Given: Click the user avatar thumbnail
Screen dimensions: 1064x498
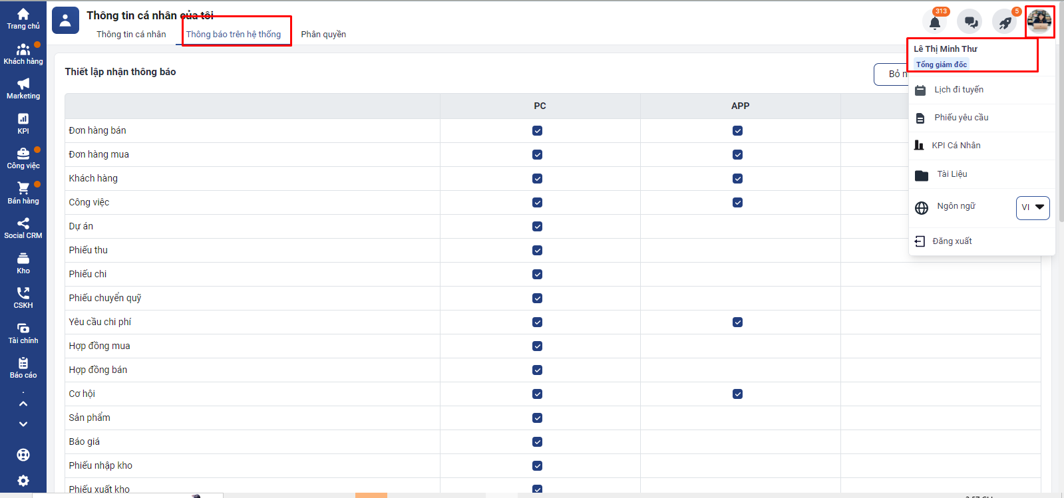Looking at the screenshot, I should point(1039,21).
